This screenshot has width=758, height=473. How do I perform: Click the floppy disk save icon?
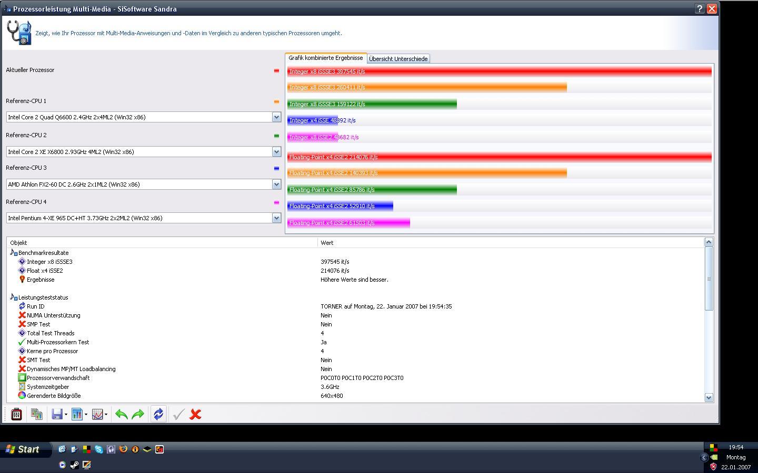click(x=57, y=415)
